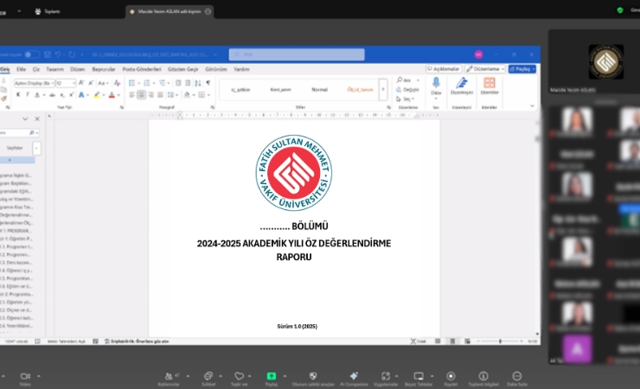Click the blue Paylaş button in Word
Screen dimensions: 640x389
point(522,69)
